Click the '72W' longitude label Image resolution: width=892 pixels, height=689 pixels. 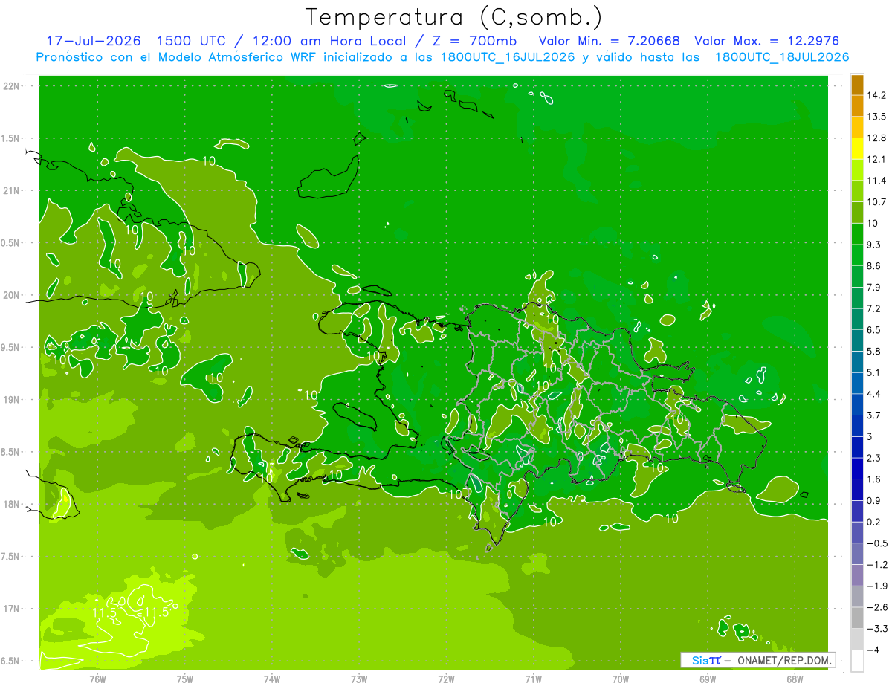click(x=446, y=679)
